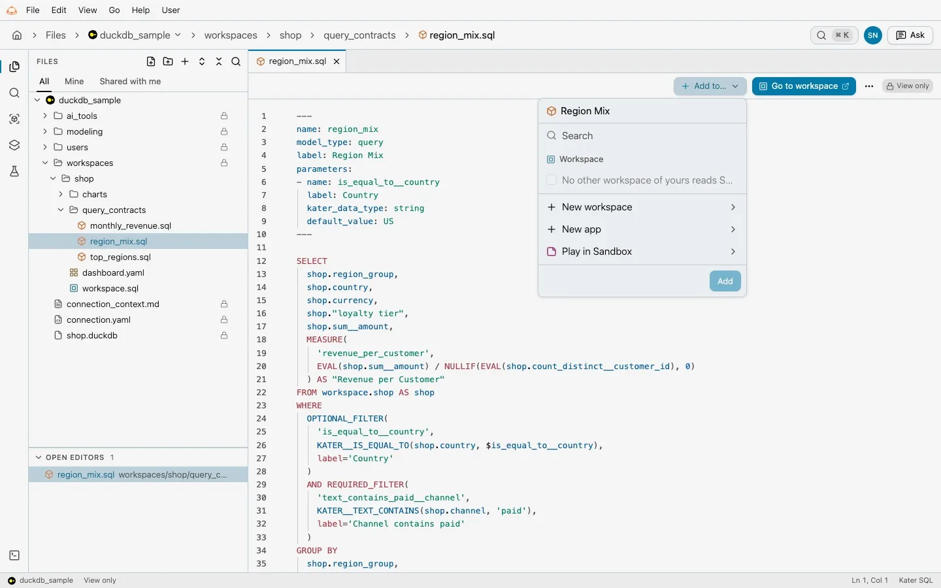Click the Add button in popup
The height and width of the screenshot is (588, 941).
[x=725, y=281]
